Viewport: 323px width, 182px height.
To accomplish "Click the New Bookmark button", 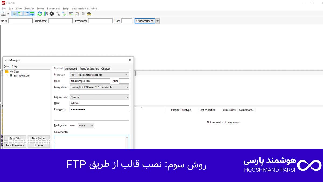I will (15, 145).
